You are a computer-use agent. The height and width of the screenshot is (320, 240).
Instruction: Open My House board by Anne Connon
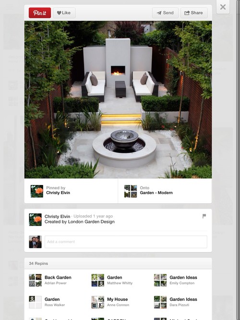[118, 299]
